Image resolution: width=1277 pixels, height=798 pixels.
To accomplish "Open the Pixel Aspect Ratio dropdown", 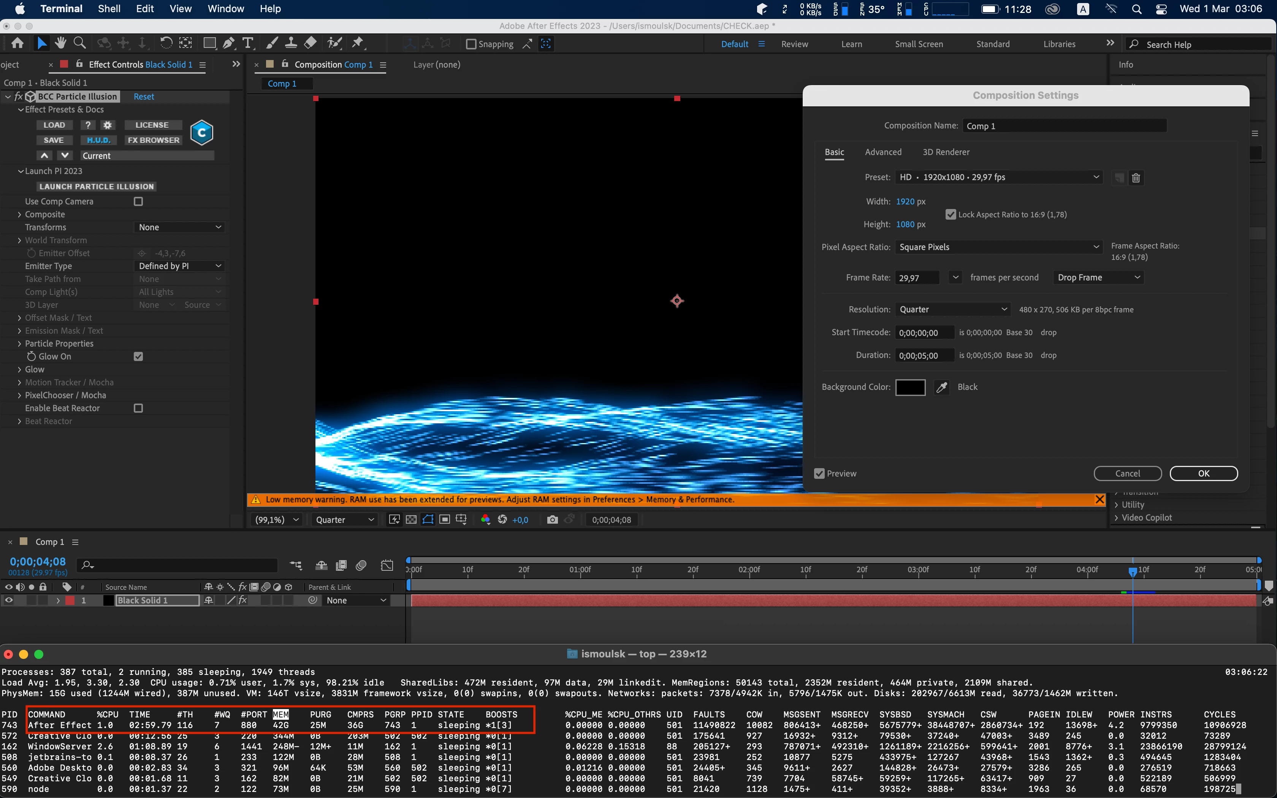I will tap(999, 247).
